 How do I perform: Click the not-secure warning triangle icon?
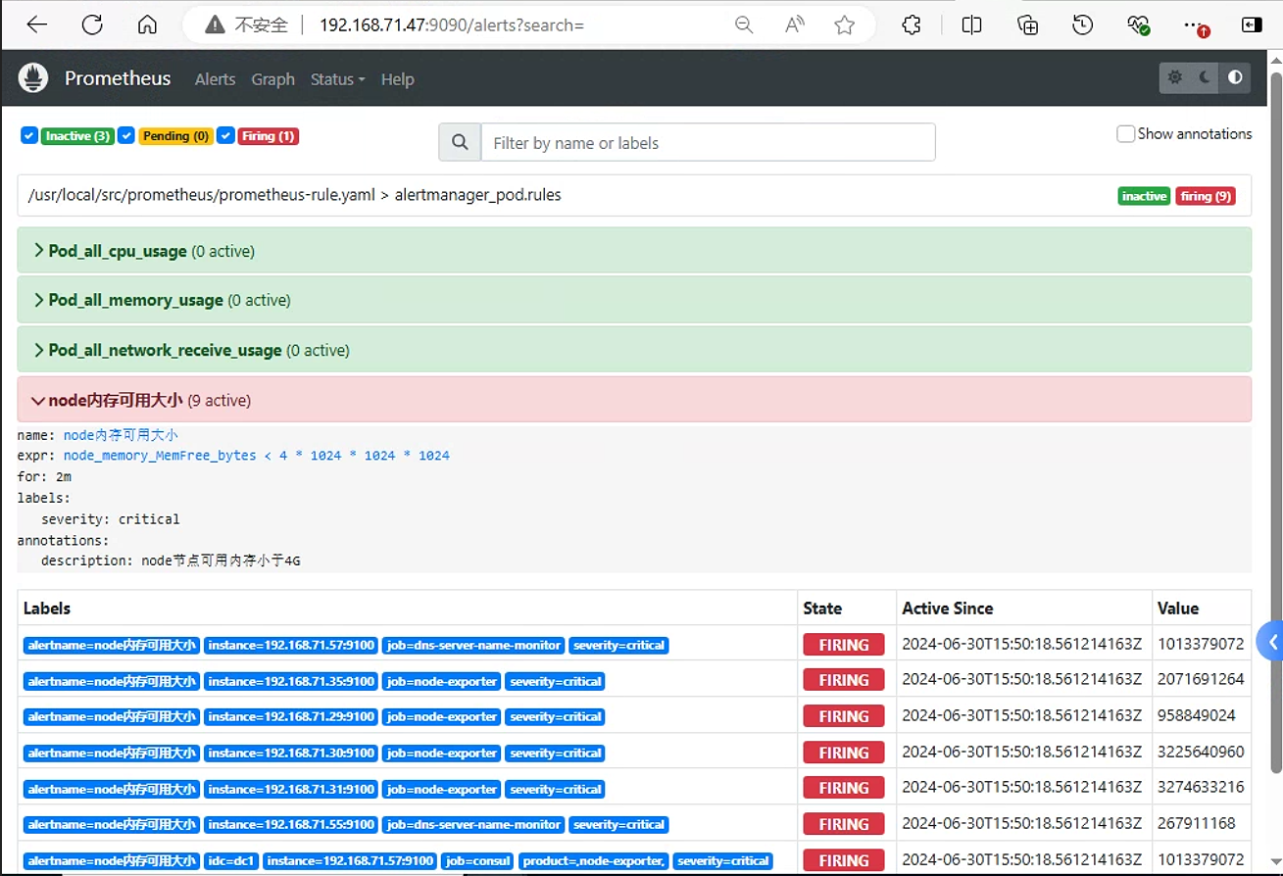(215, 25)
